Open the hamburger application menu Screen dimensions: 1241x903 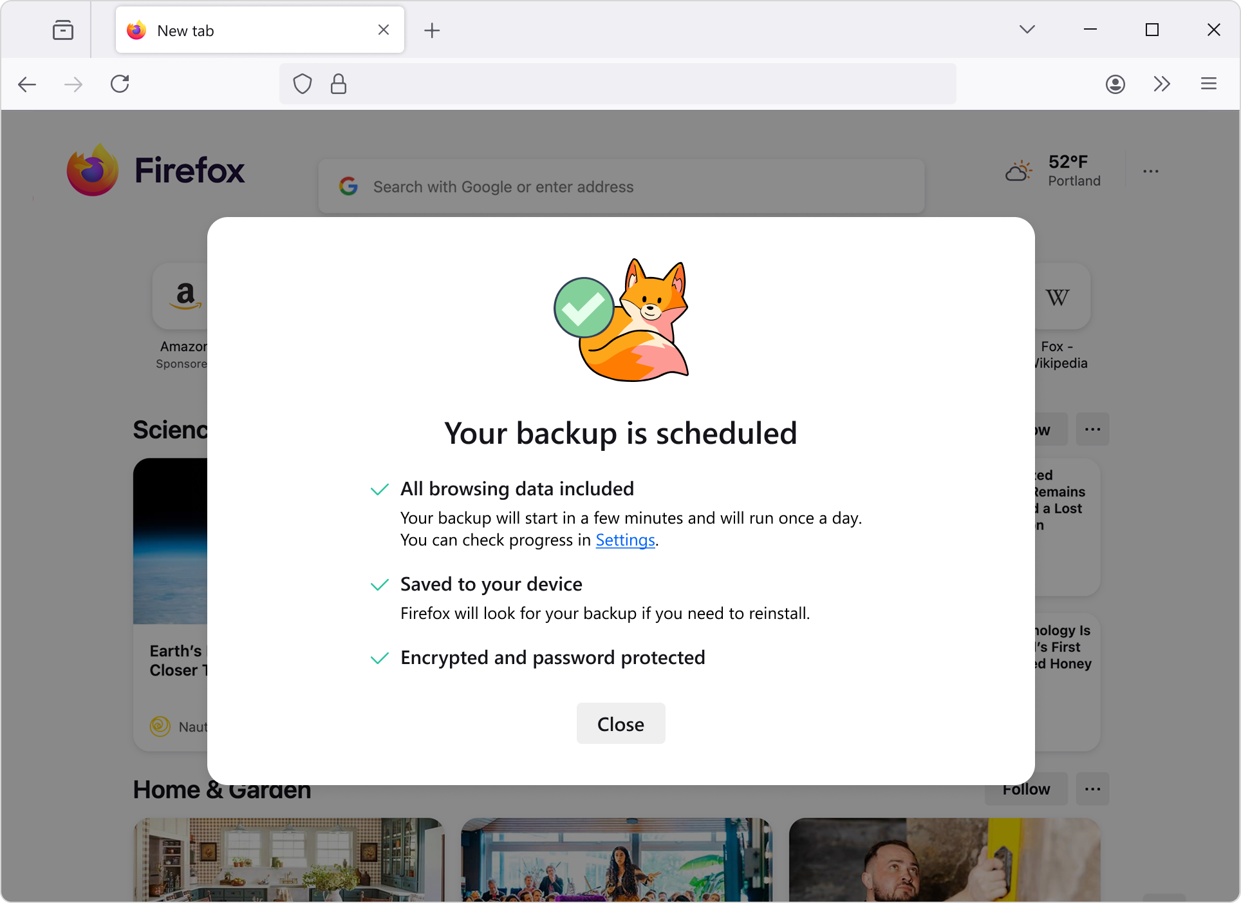tap(1208, 84)
